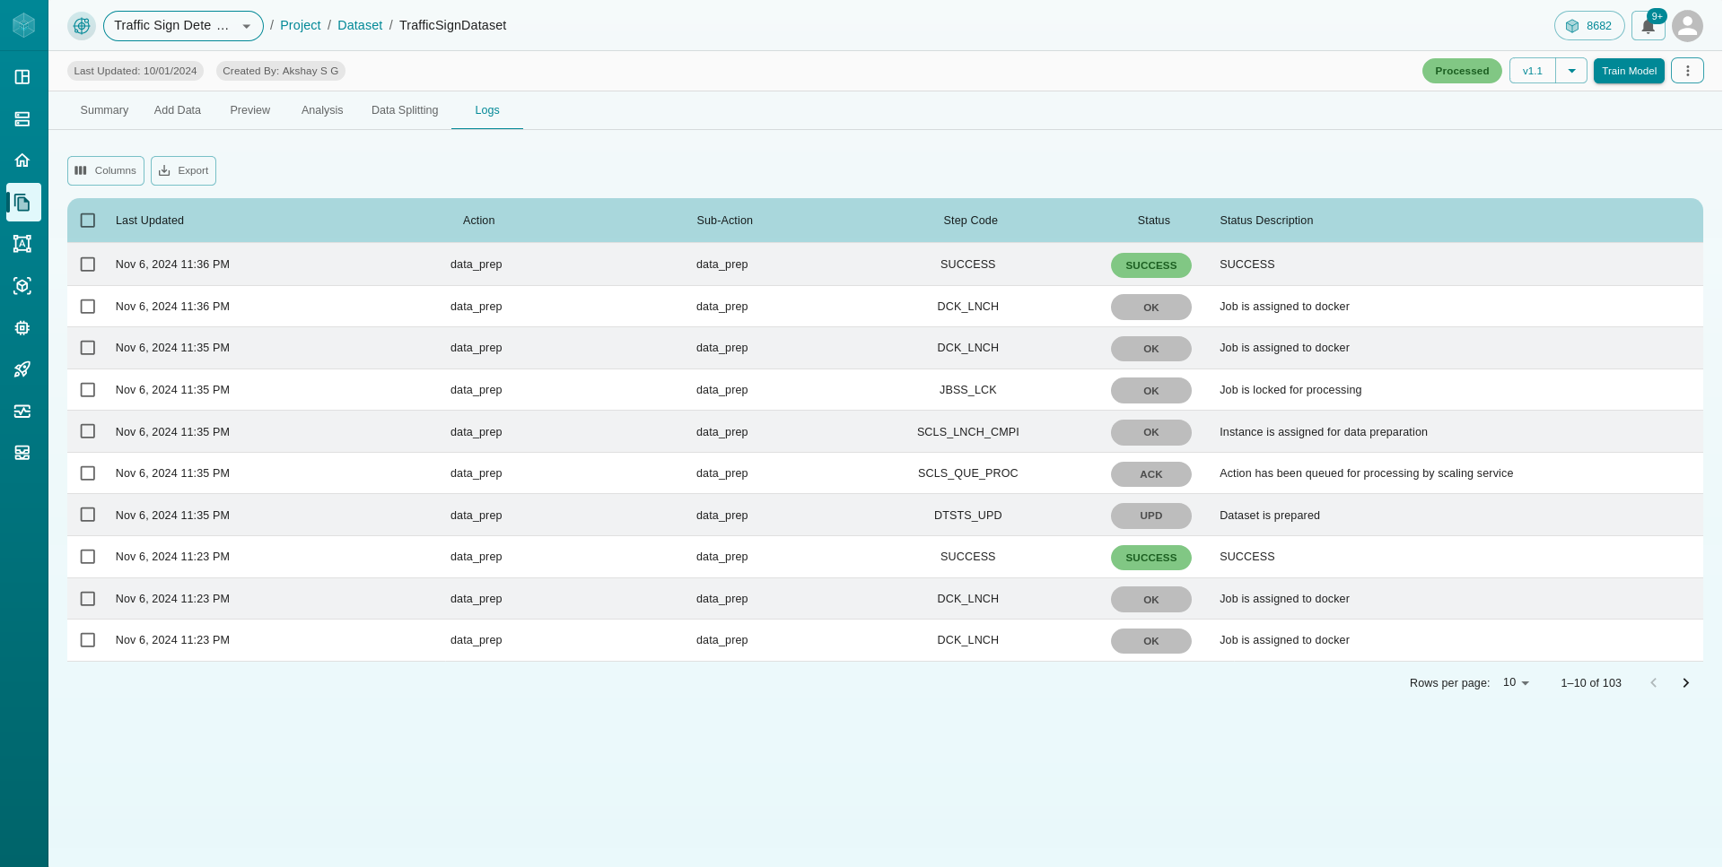Open the Traffic Sign Dete project dropdown
Screen dimensions: 1723x867
point(183,26)
